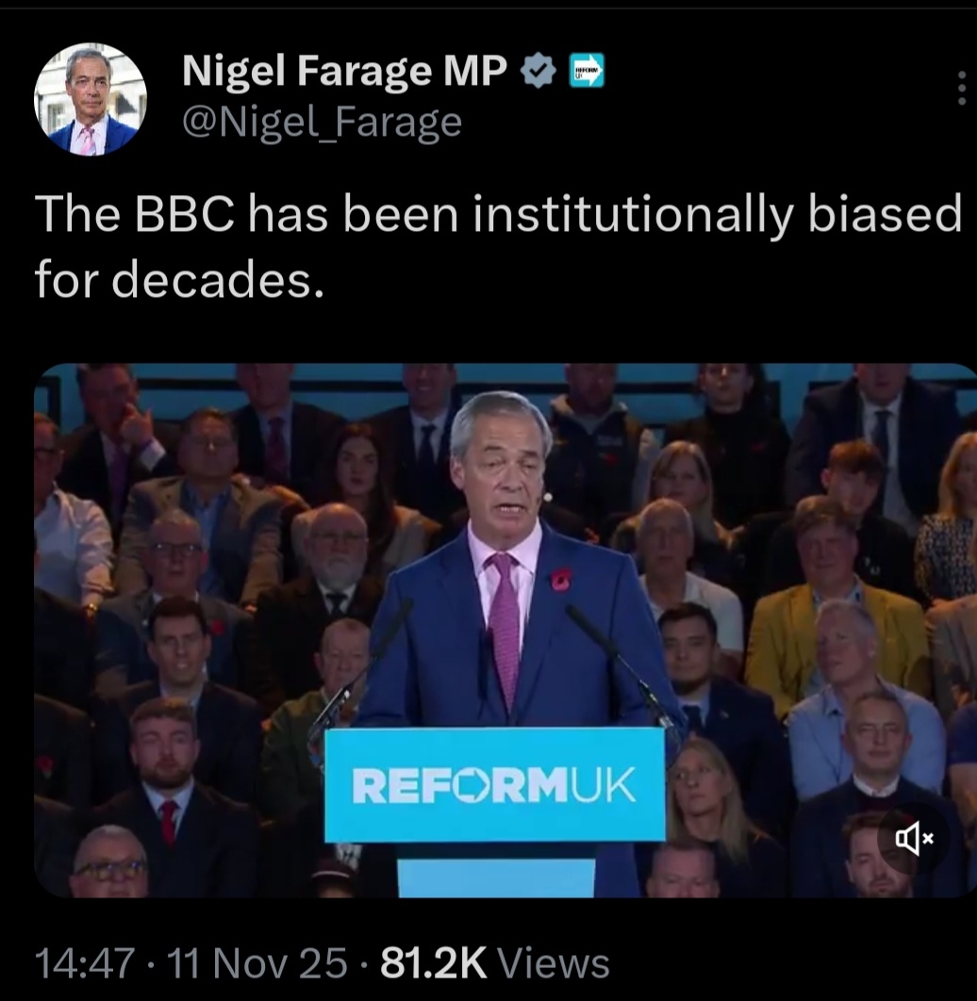Select the tweet text about the BBC
Image resolution: width=977 pixels, height=1001 pixels.
pos(498,246)
